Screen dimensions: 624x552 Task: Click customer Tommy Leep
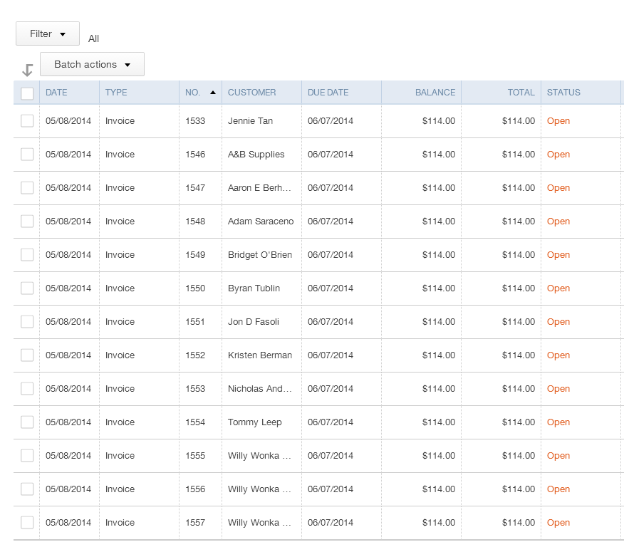coord(255,422)
